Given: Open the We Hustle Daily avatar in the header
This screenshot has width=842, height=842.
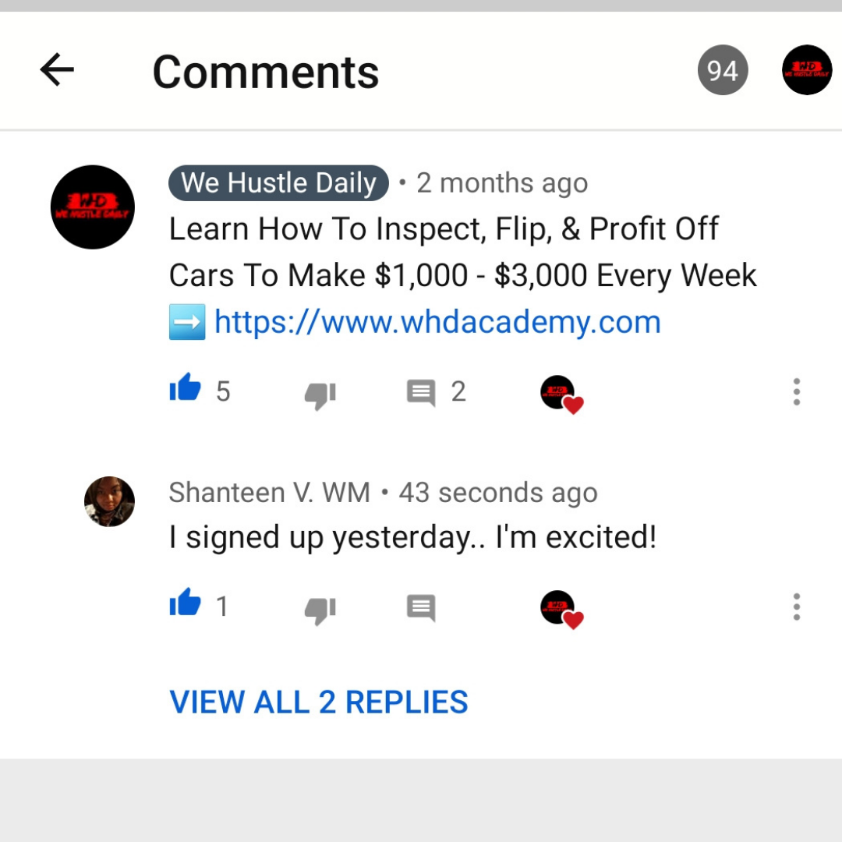Looking at the screenshot, I should tap(807, 70).
